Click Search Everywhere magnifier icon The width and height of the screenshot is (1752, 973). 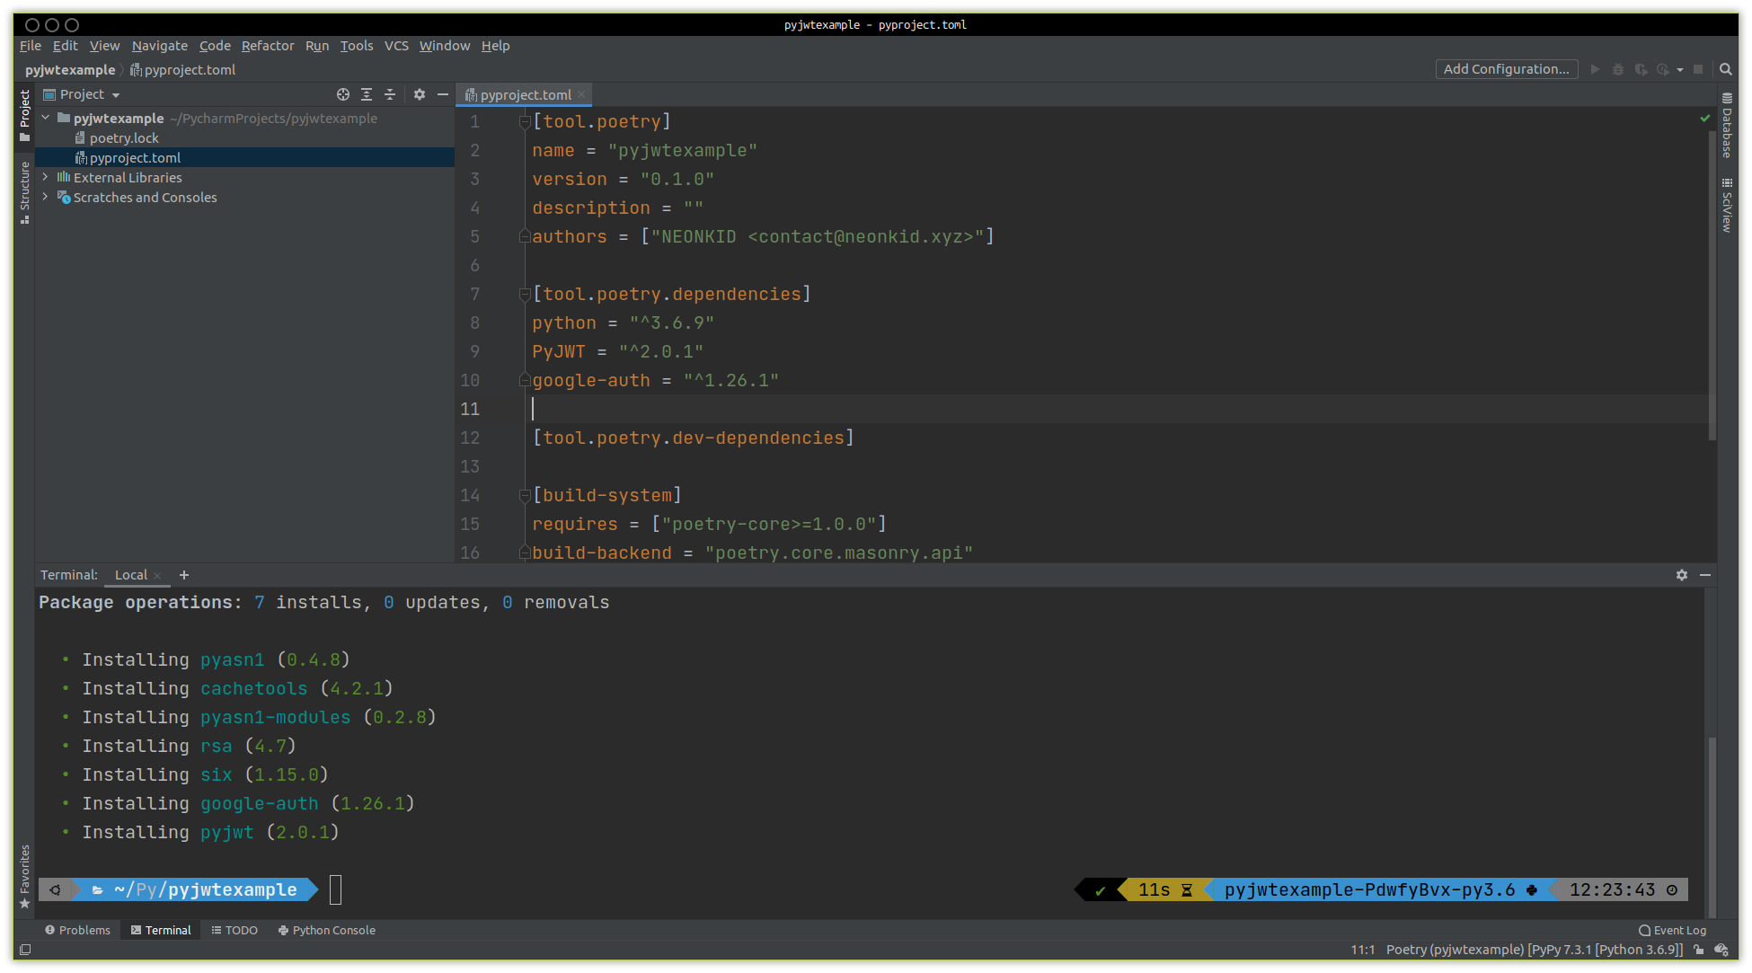[1725, 69]
